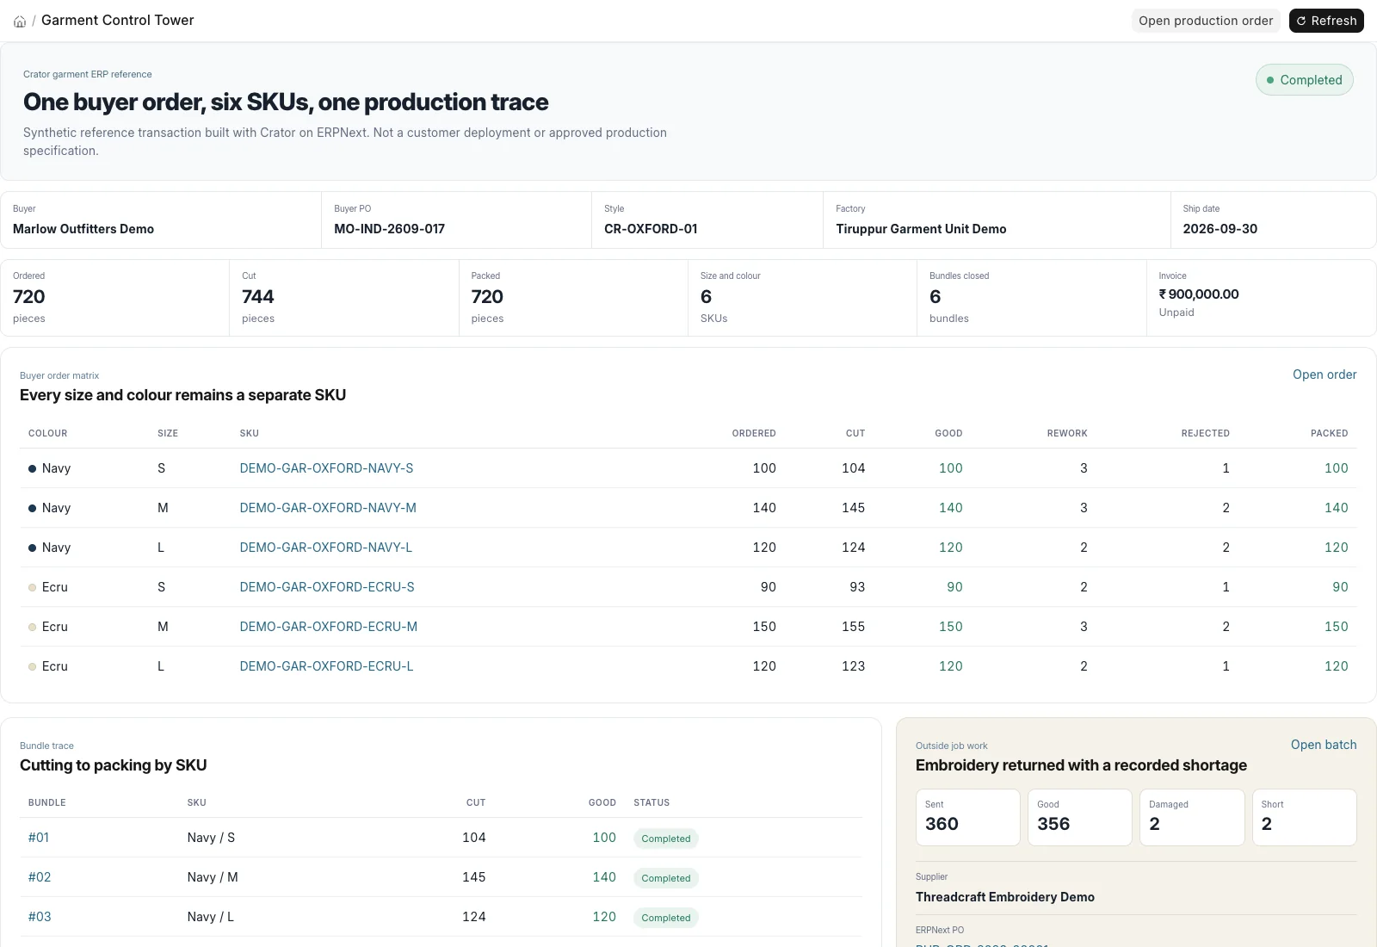
Task: Click the REWORK column header
Action: [1067, 433]
